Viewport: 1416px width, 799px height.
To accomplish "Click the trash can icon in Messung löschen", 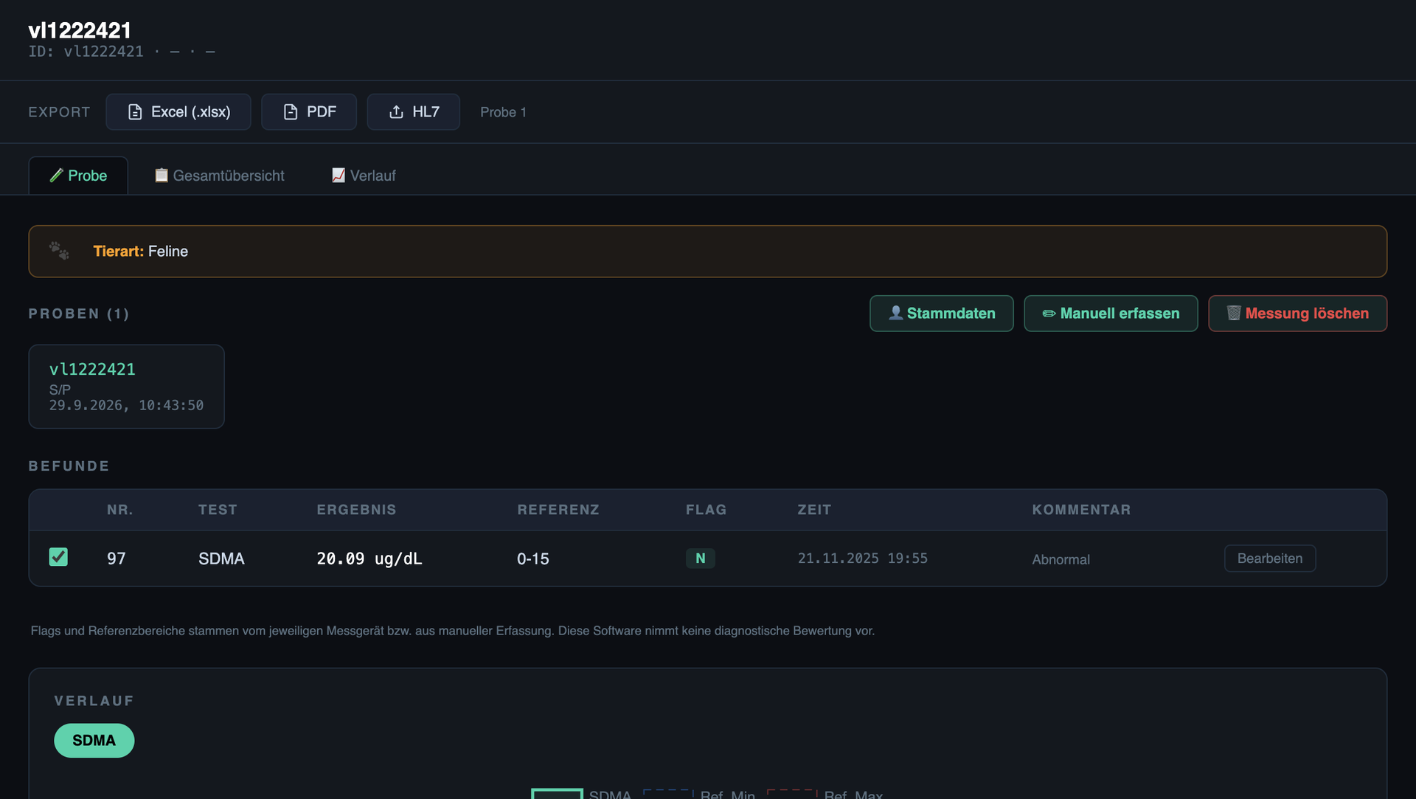I will pyautogui.click(x=1233, y=313).
